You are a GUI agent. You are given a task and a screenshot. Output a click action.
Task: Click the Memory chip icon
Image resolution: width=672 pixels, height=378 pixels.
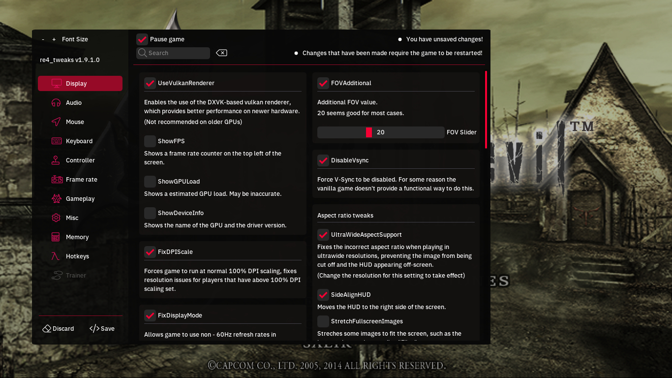coord(56,237)
